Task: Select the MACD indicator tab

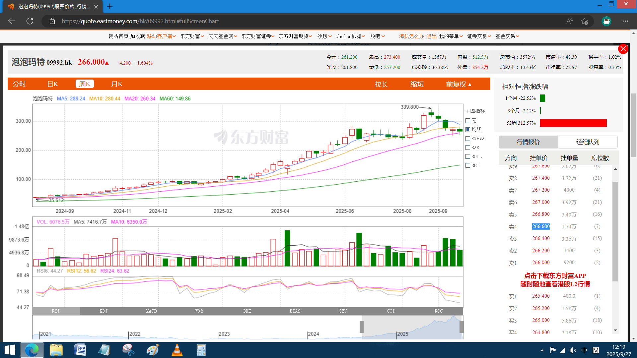Action: tap(151, 311)
